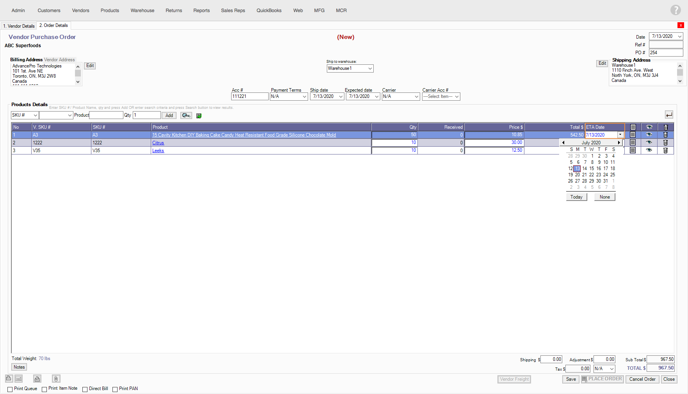Click the enter arrow icon above the table
Screen dimensions: 688x394
point(669,115)
